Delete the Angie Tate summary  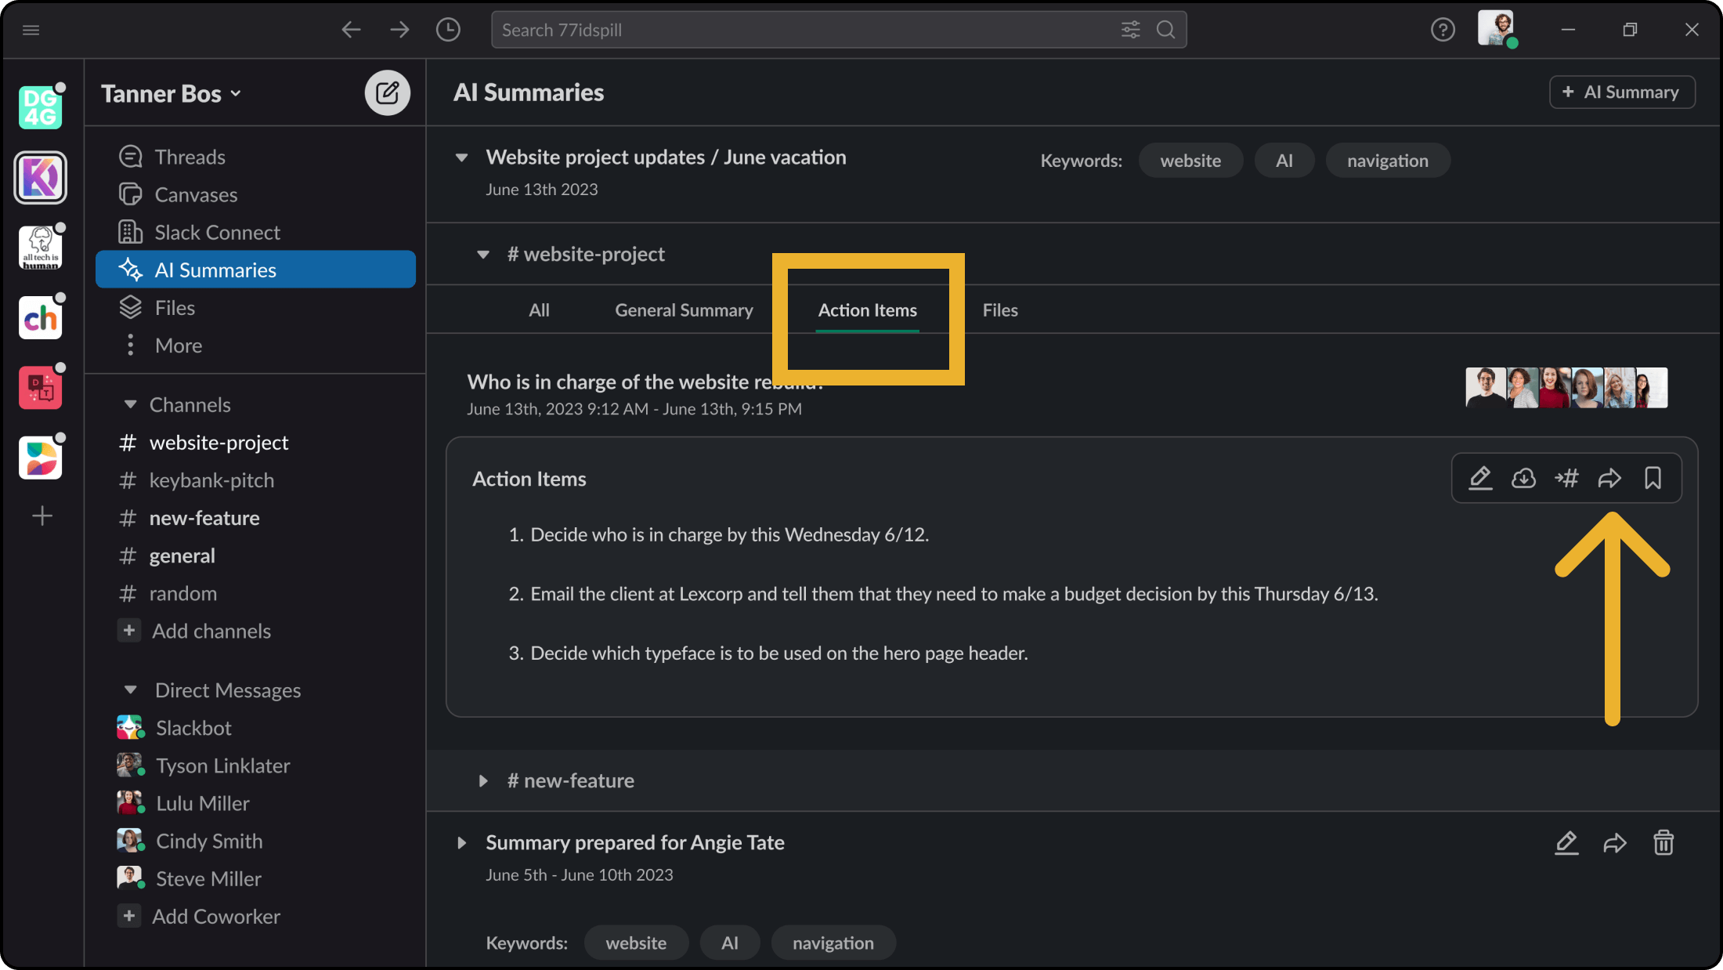pos(1663,843)
